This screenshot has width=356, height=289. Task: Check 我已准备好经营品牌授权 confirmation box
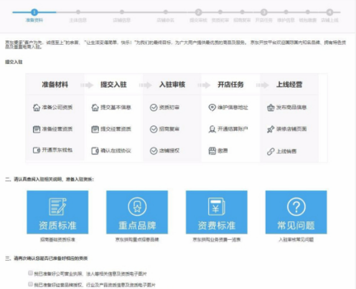30,284
